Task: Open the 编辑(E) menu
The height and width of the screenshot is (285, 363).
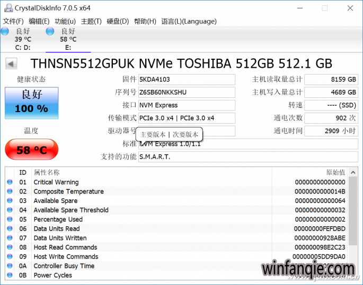Action: (x=39, y=22)
